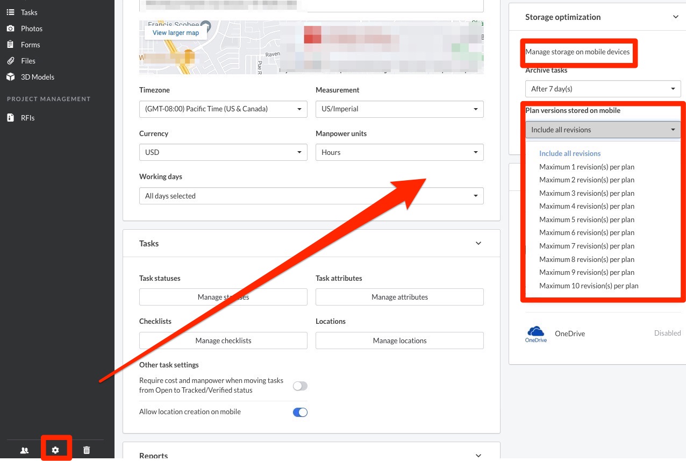
Task: Open Archive tasks dropdown
Action: (603, 89)
